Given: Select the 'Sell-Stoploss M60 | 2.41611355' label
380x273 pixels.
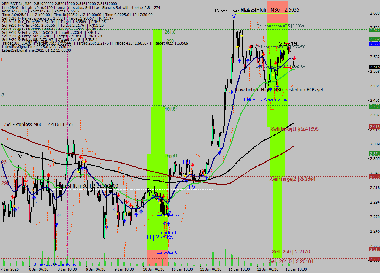Looking at the screenshot, I should tap(39, 124).
